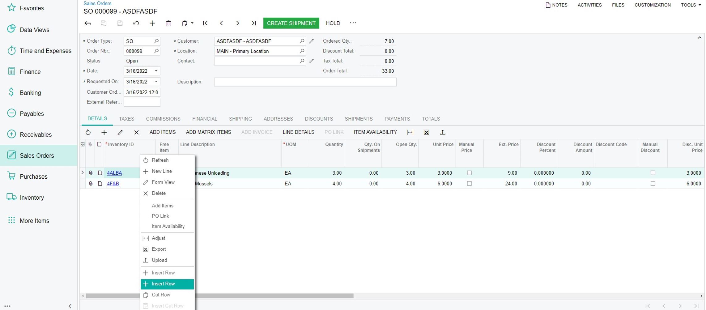Open the 4F&B inventory link
Image resolution: width=706 pixels, height=310 pixels.
(113, 184)
